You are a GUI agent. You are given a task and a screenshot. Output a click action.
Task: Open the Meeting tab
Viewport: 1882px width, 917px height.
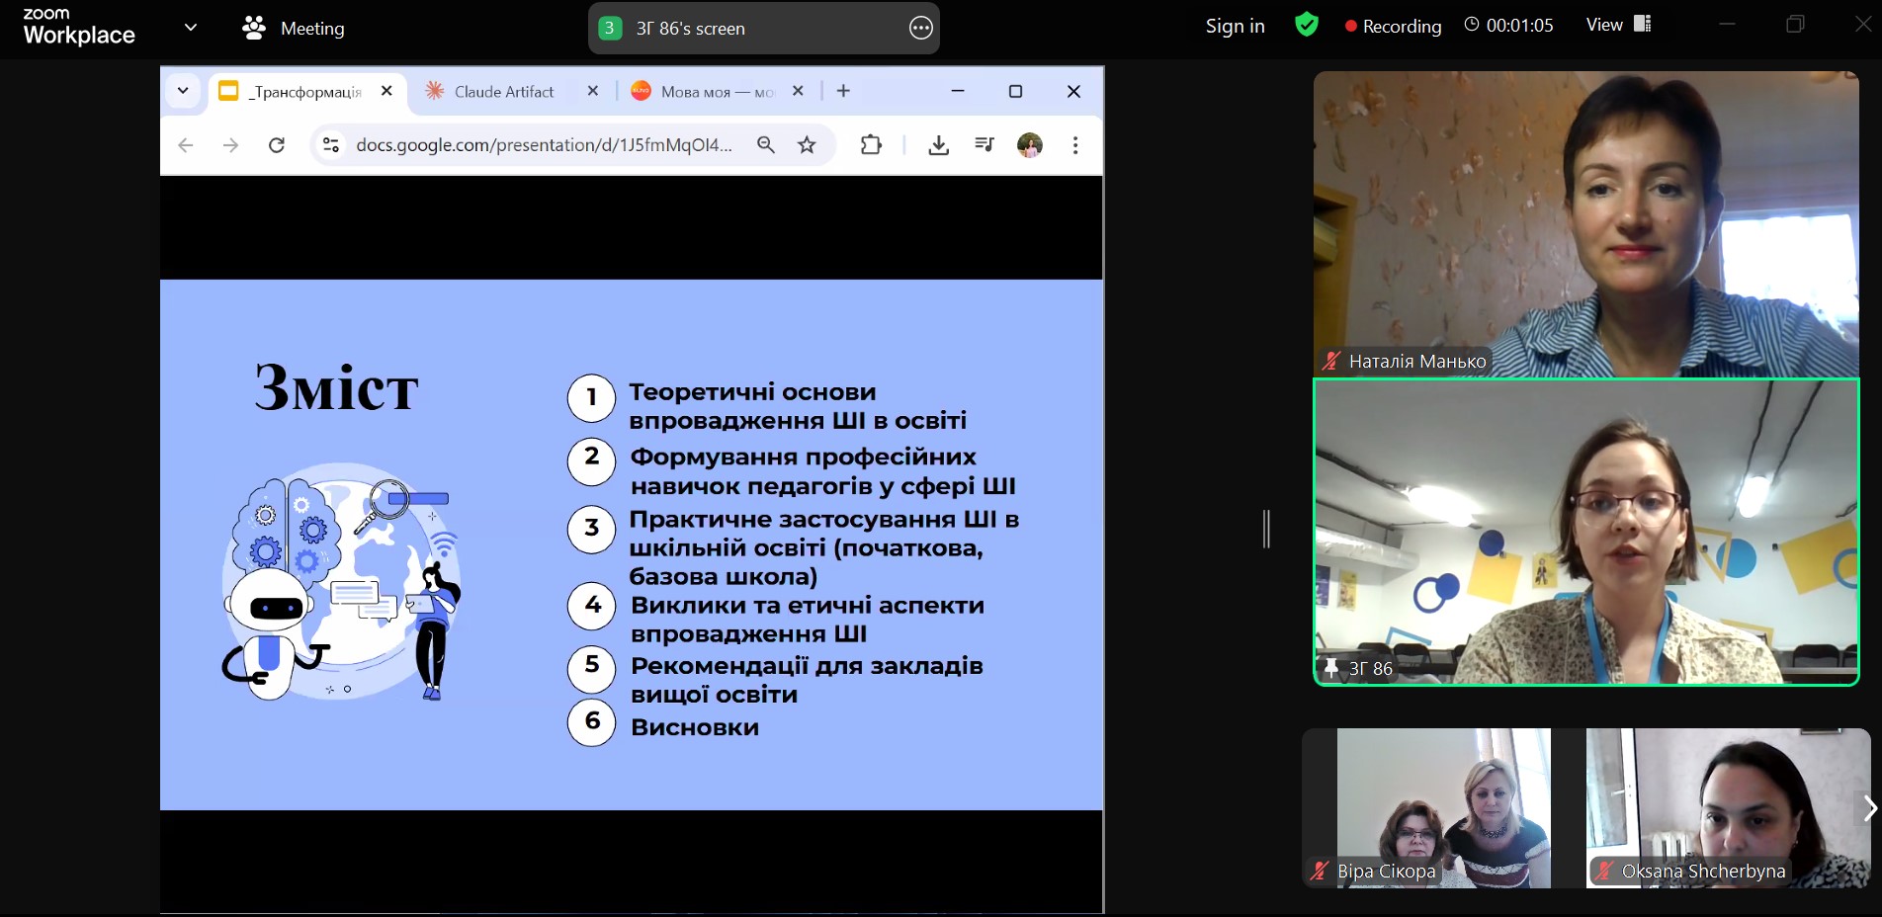(294, 28)
